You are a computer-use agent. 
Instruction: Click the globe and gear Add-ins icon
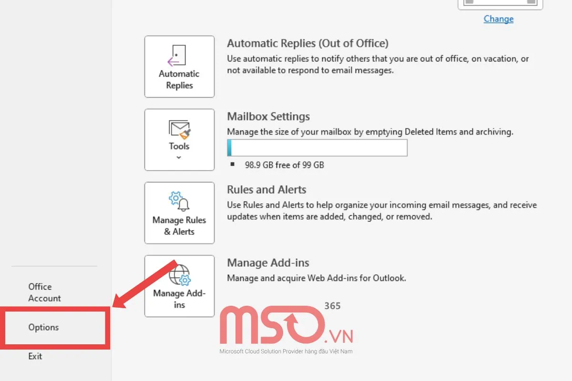pos(180,275)
